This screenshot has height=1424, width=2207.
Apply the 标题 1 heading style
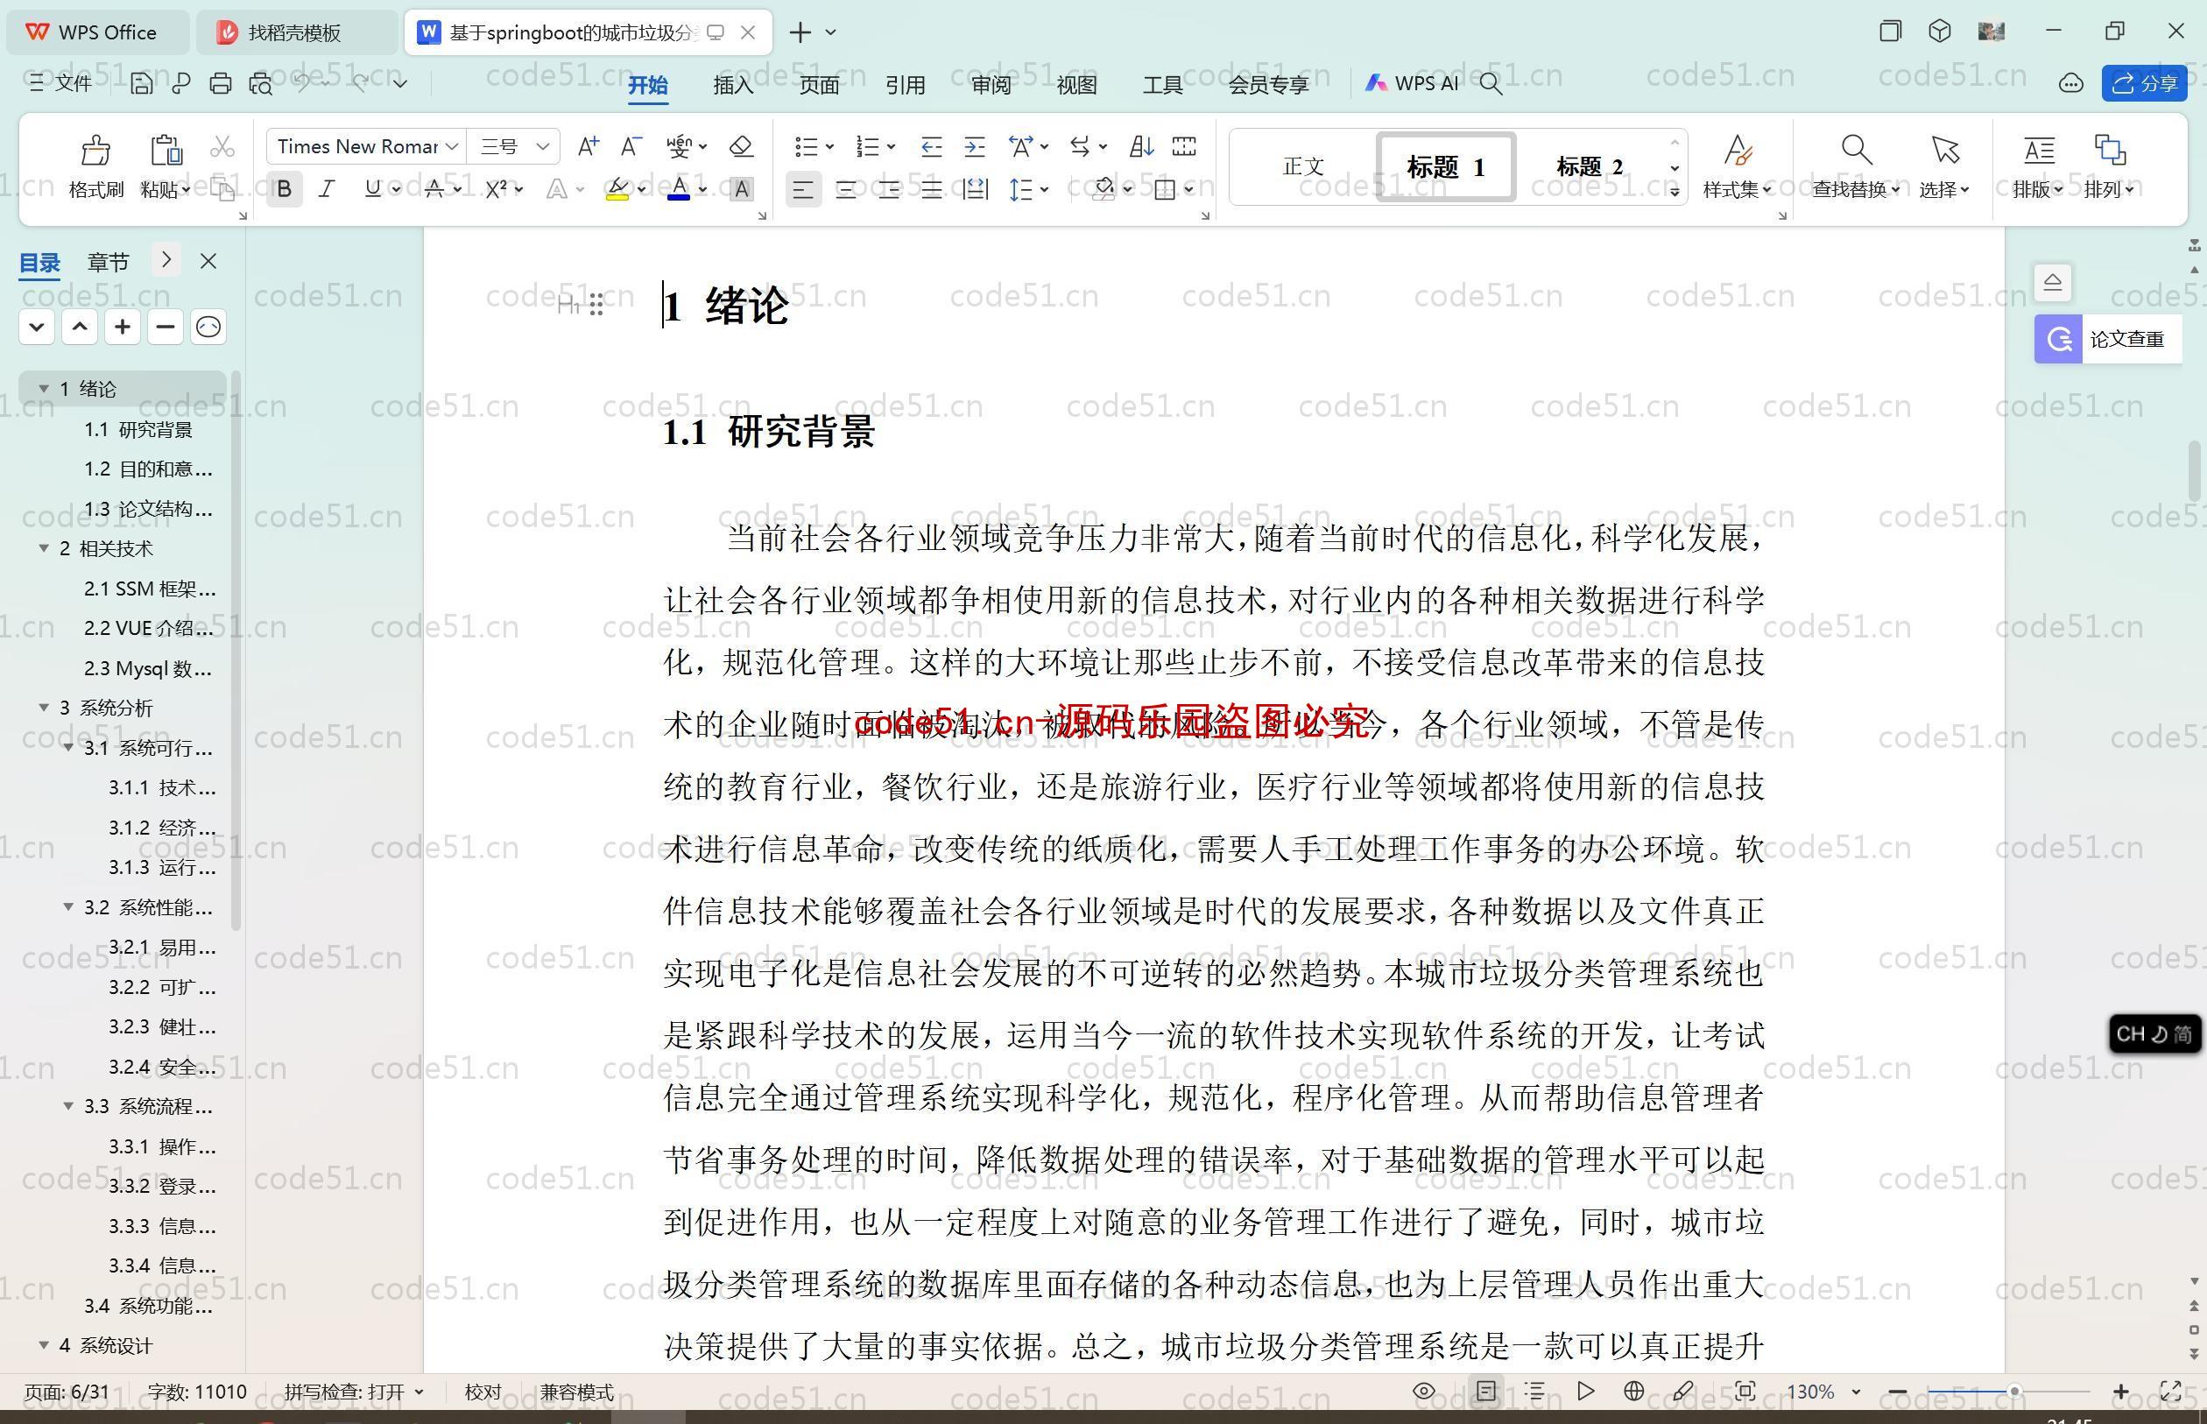1446,166
